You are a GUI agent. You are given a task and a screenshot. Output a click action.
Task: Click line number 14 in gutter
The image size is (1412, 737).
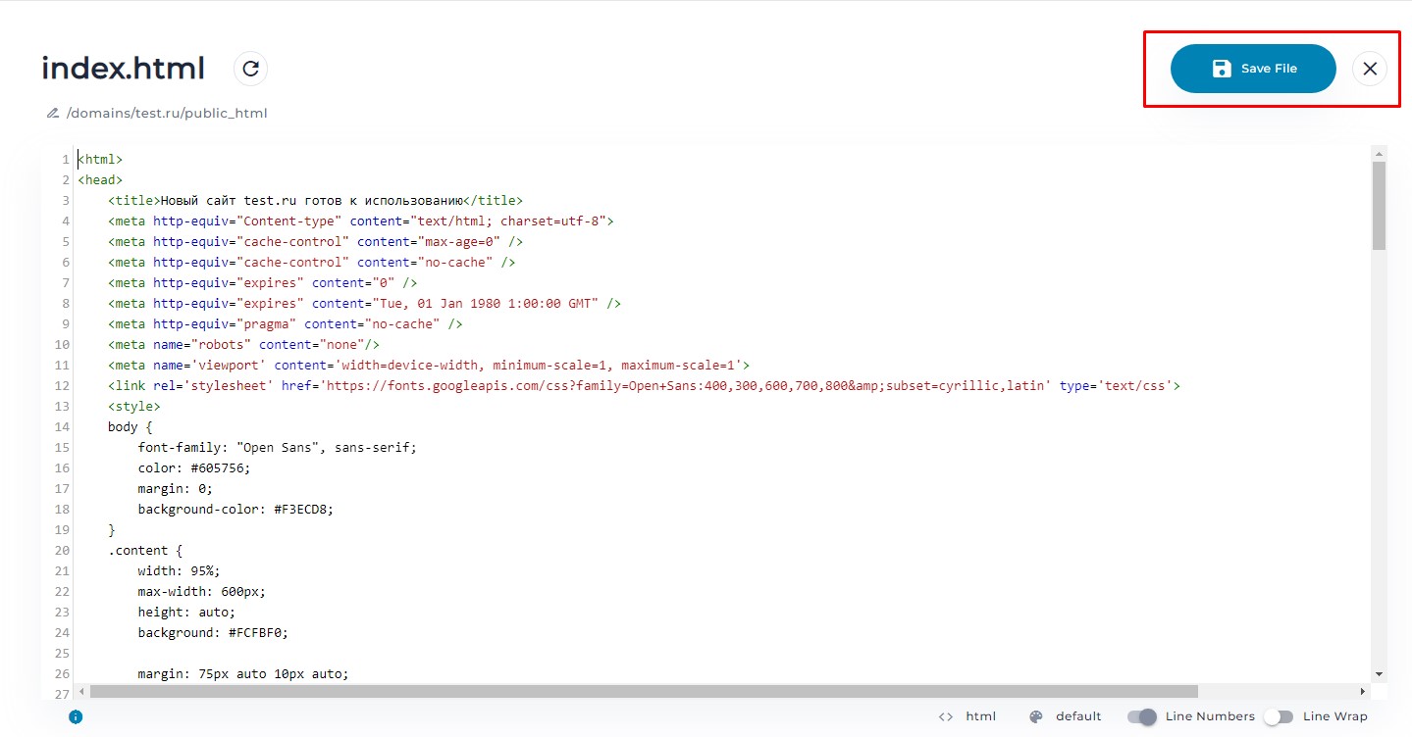coord(62,426)
